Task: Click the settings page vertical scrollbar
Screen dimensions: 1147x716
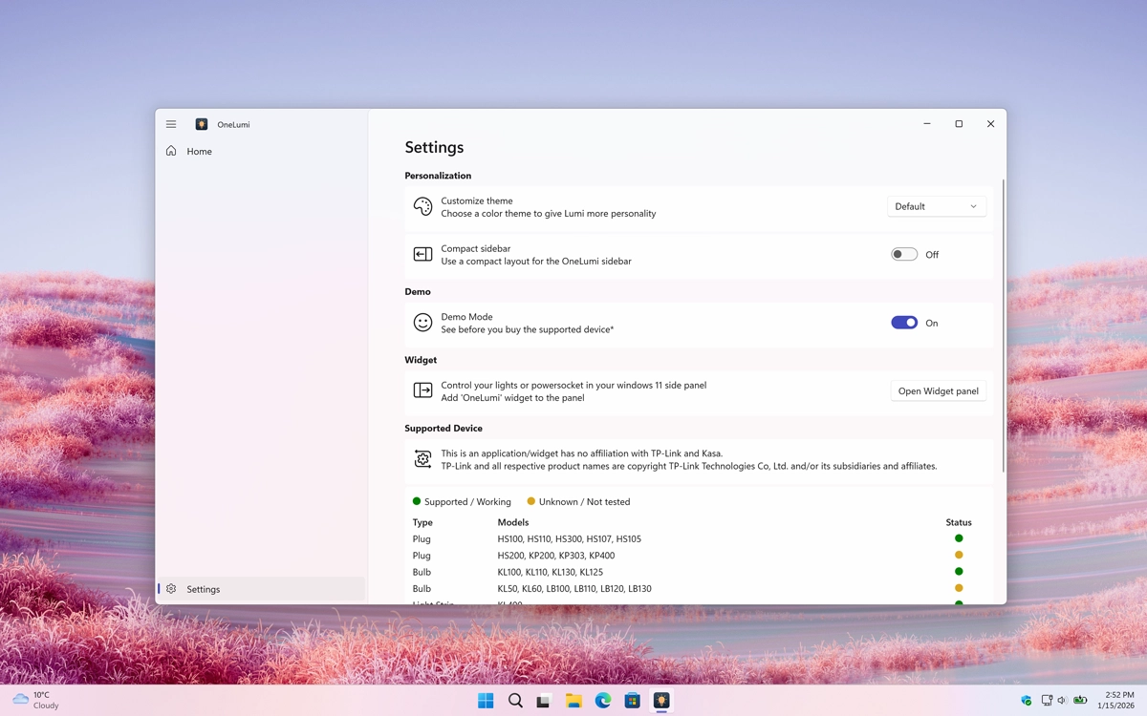Action: pyautogui.click(x=1003, y=325)
